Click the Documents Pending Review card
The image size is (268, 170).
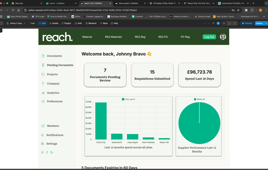coord(105,75)
